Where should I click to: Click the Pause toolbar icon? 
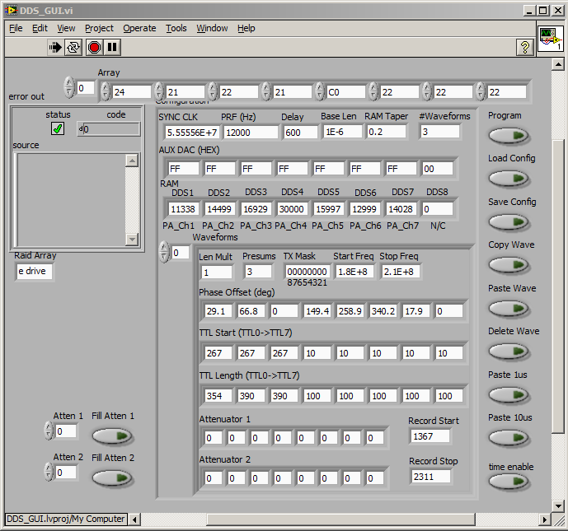[113, 48]
